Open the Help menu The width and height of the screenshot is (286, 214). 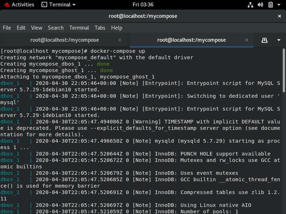(x=117, y=28)
